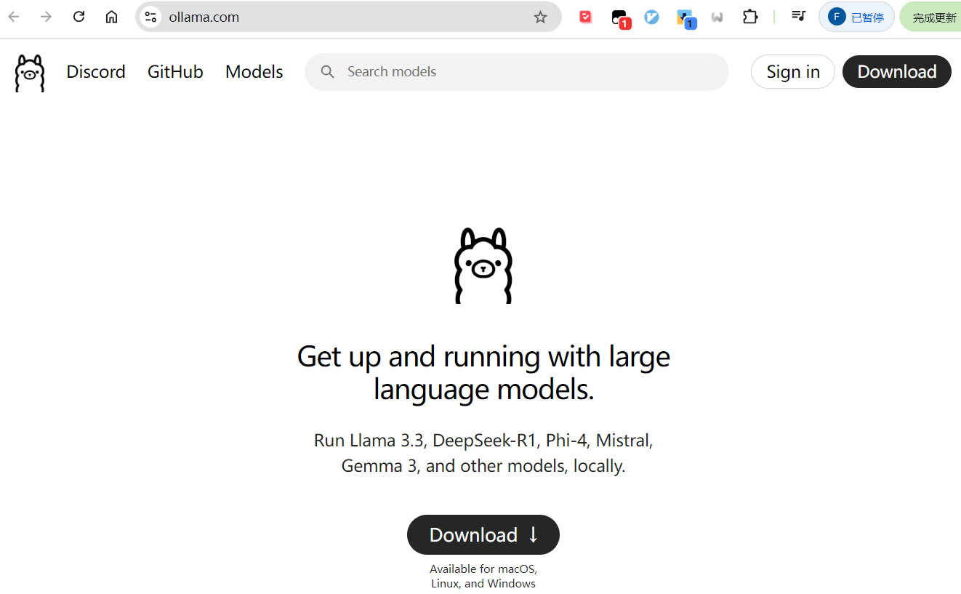Click the large llama illustration

coord(483,265)
